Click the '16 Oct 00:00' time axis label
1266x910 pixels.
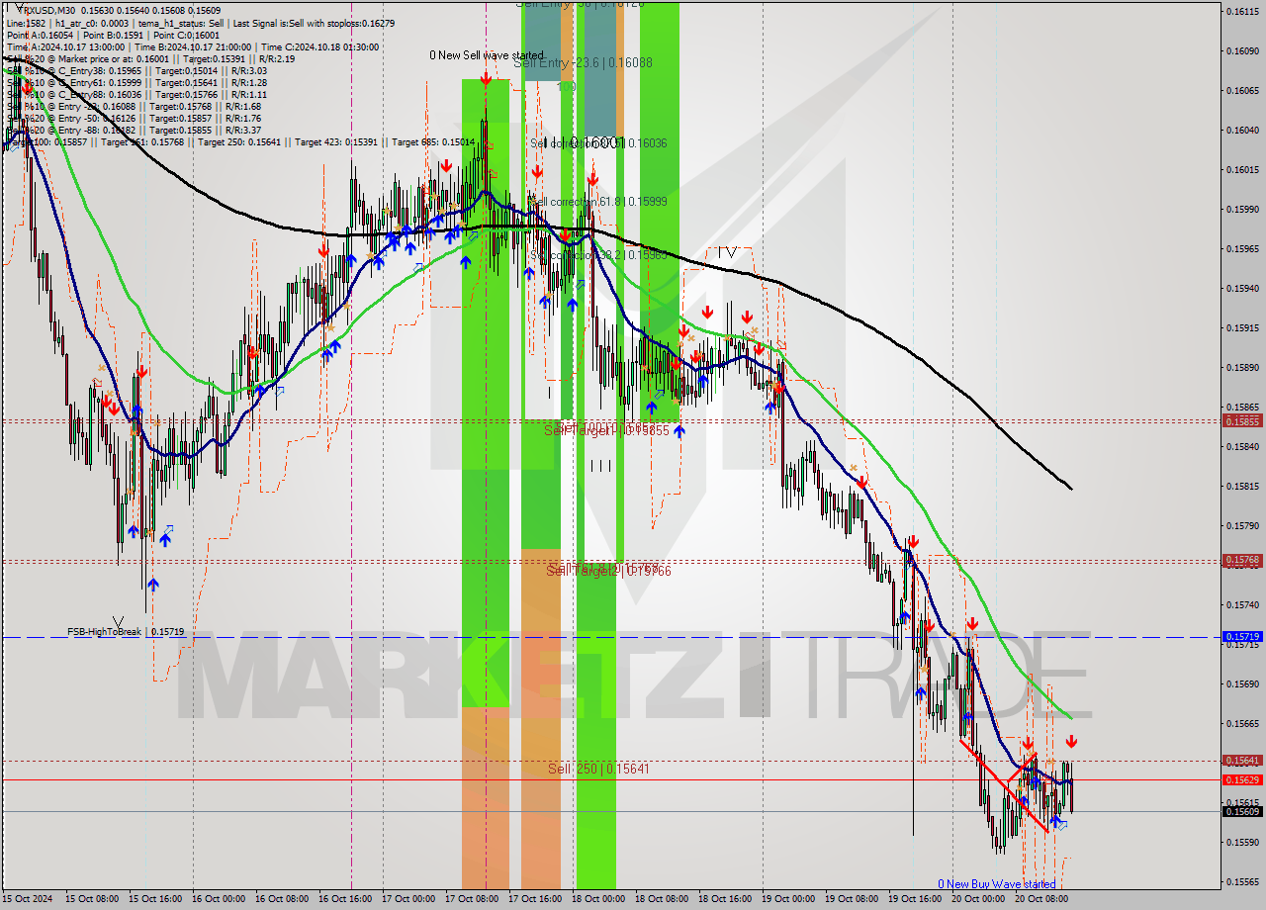[219, 899]
